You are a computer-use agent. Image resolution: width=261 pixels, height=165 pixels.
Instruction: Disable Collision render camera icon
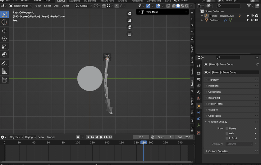257,20
